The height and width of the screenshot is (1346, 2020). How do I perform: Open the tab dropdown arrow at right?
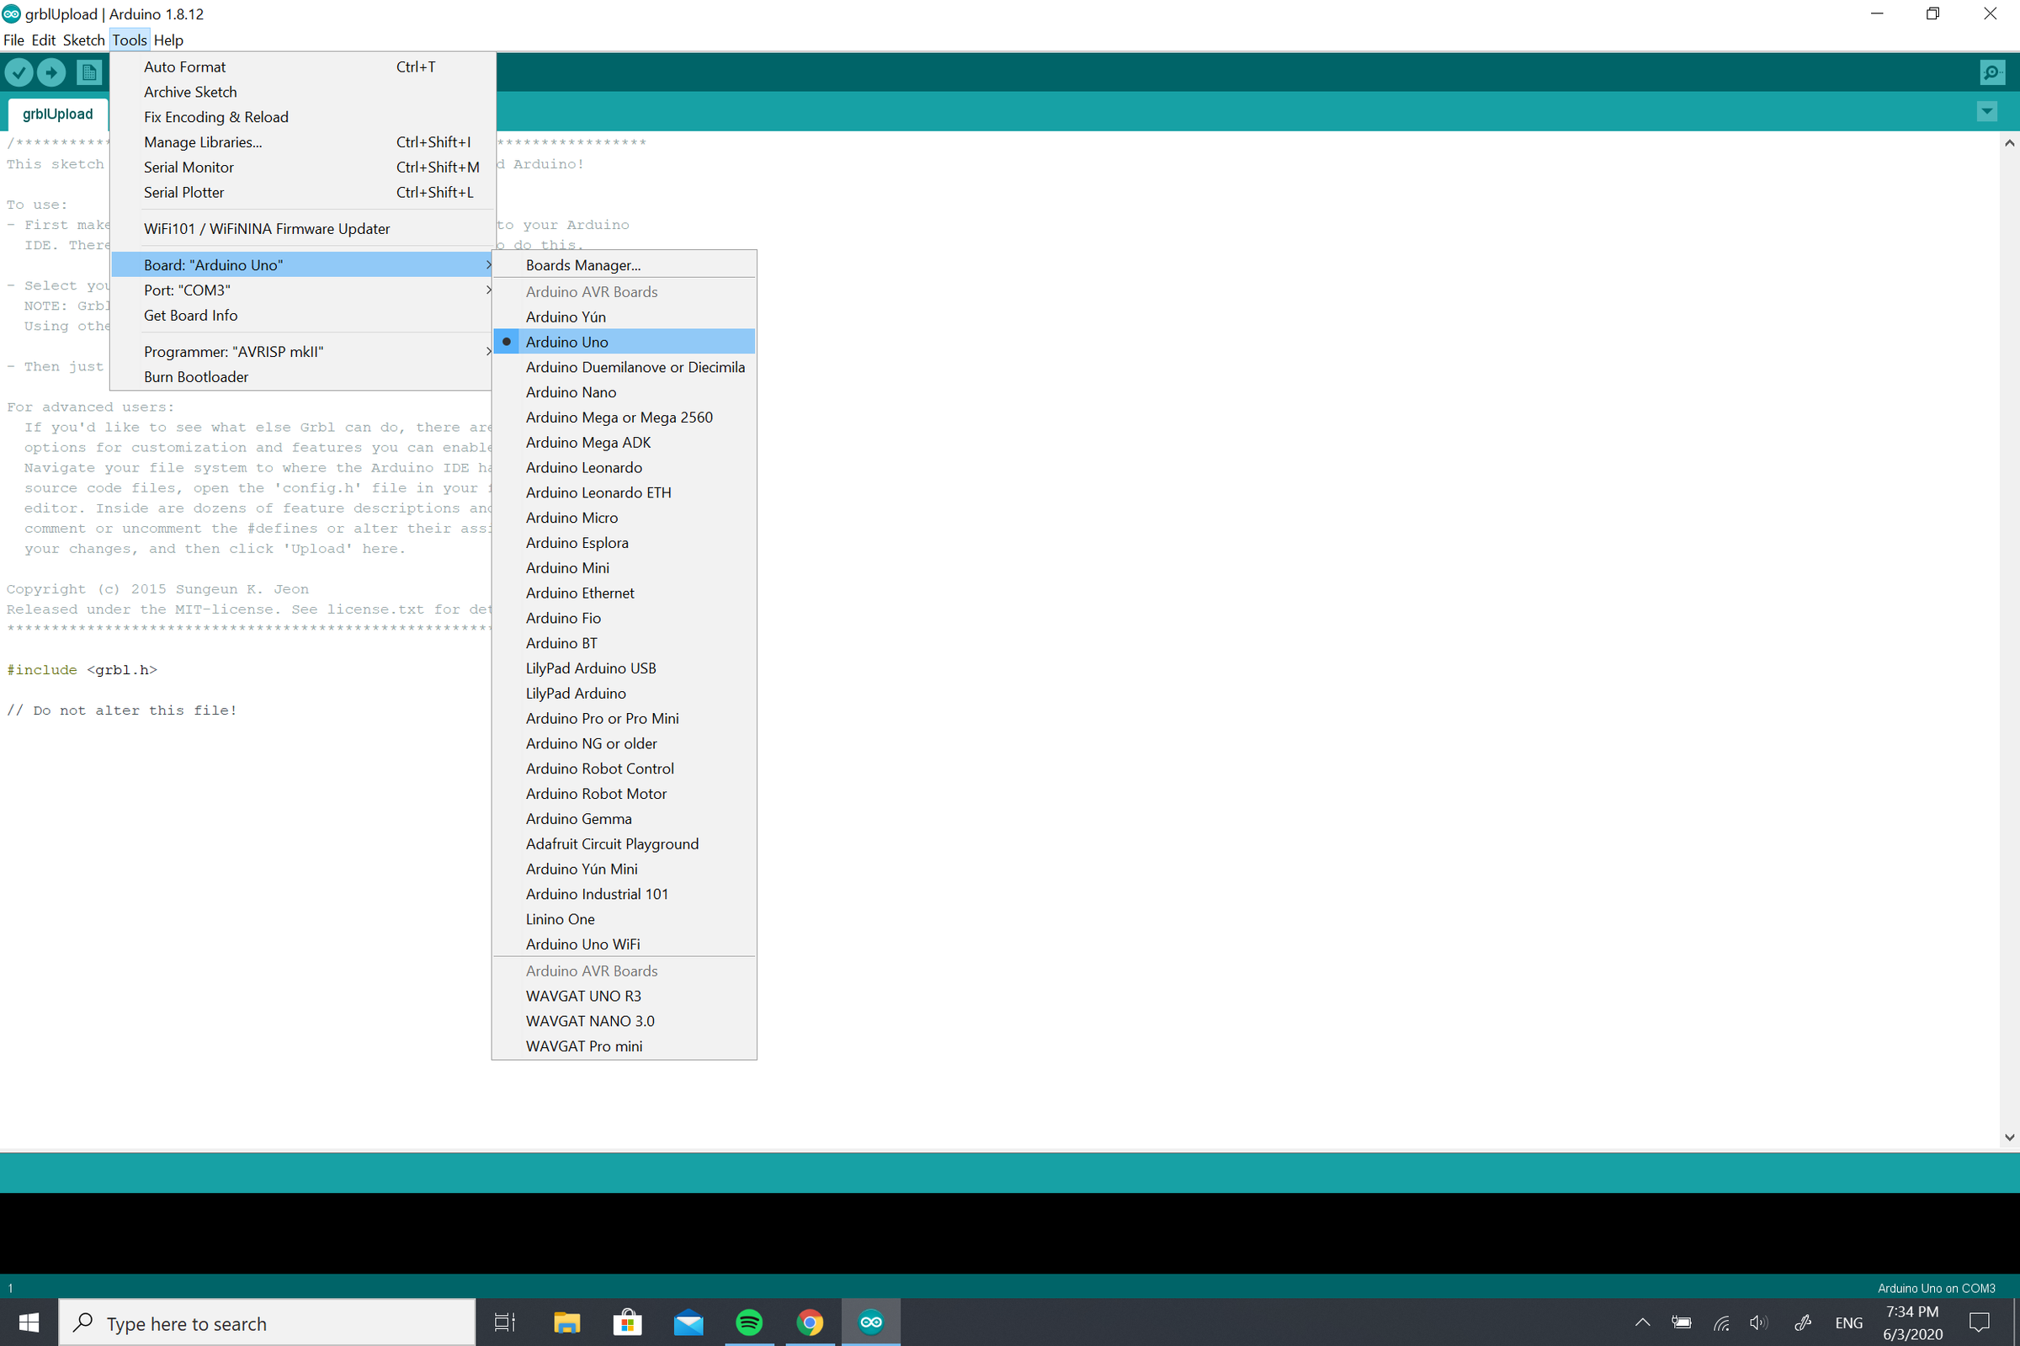point(1986,112)
